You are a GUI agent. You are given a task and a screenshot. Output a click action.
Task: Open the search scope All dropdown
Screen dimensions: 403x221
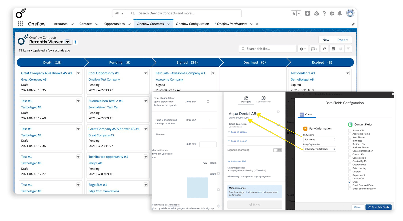tap(119, 13)
